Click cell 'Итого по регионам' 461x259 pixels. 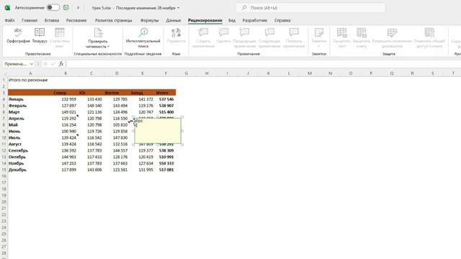point(28,80)
